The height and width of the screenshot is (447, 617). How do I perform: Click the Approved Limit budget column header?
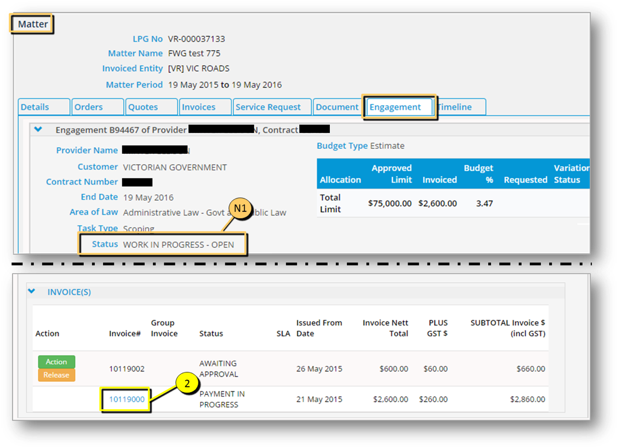coord(391,173)
